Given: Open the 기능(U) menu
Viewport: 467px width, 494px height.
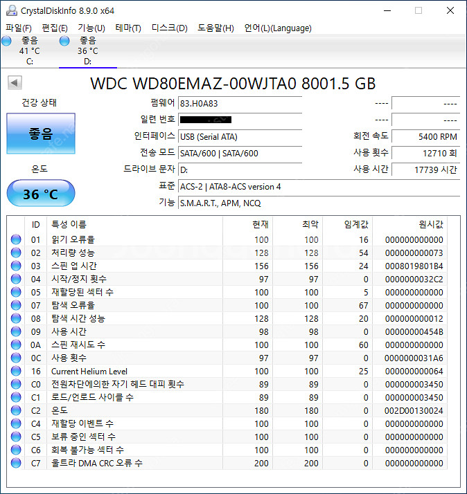Looking at the screenshot, I should click(91, 28).
